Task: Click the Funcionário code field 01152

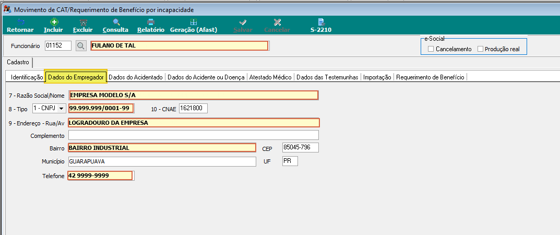Action: pyautogui.click(x=58, y=46)
